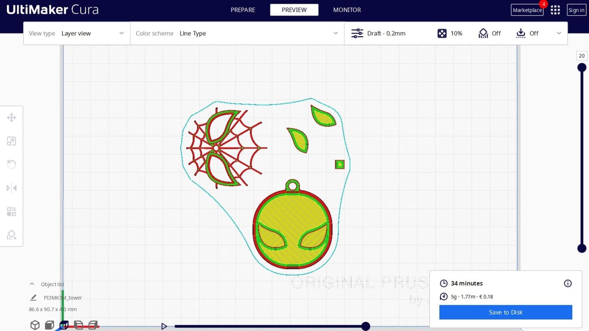Image resolution: width=589 pixels, height=331 pixels.
Task: Select the Mirror tool
Action: pyautogui.click(x=11, y=188)
